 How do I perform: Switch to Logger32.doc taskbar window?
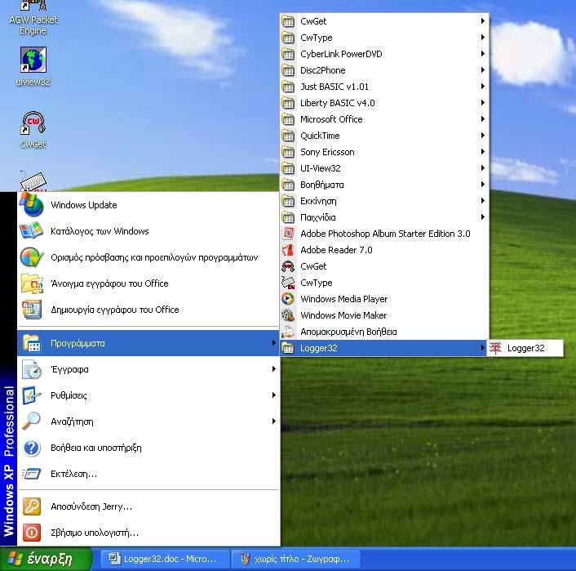point(164,559)
